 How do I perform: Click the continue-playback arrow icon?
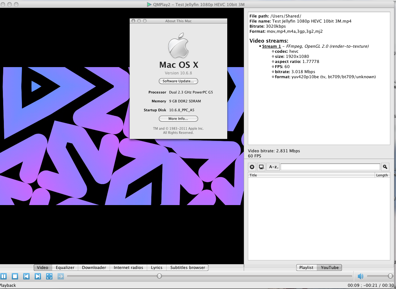(x=61, y=276)
